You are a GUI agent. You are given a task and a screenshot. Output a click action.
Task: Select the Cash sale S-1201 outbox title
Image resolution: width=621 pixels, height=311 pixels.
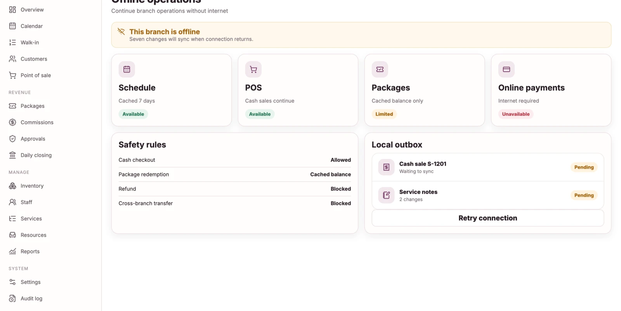point(423,164)
